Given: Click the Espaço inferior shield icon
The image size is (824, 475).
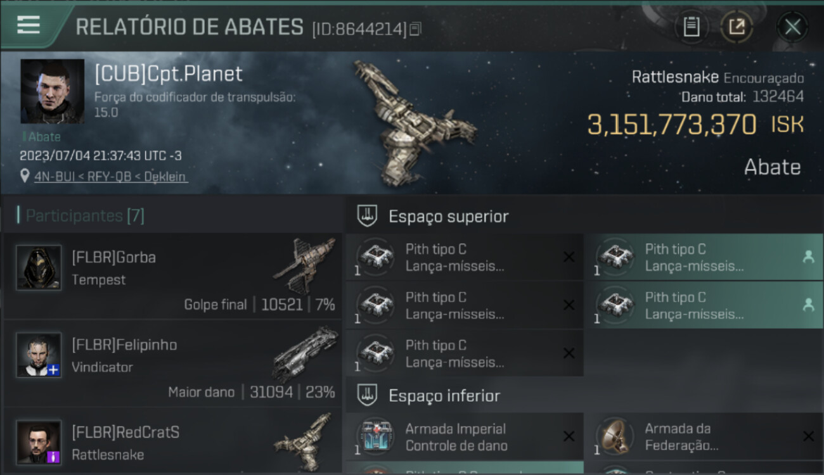Looking at the screenshot, I should [366, 396].
